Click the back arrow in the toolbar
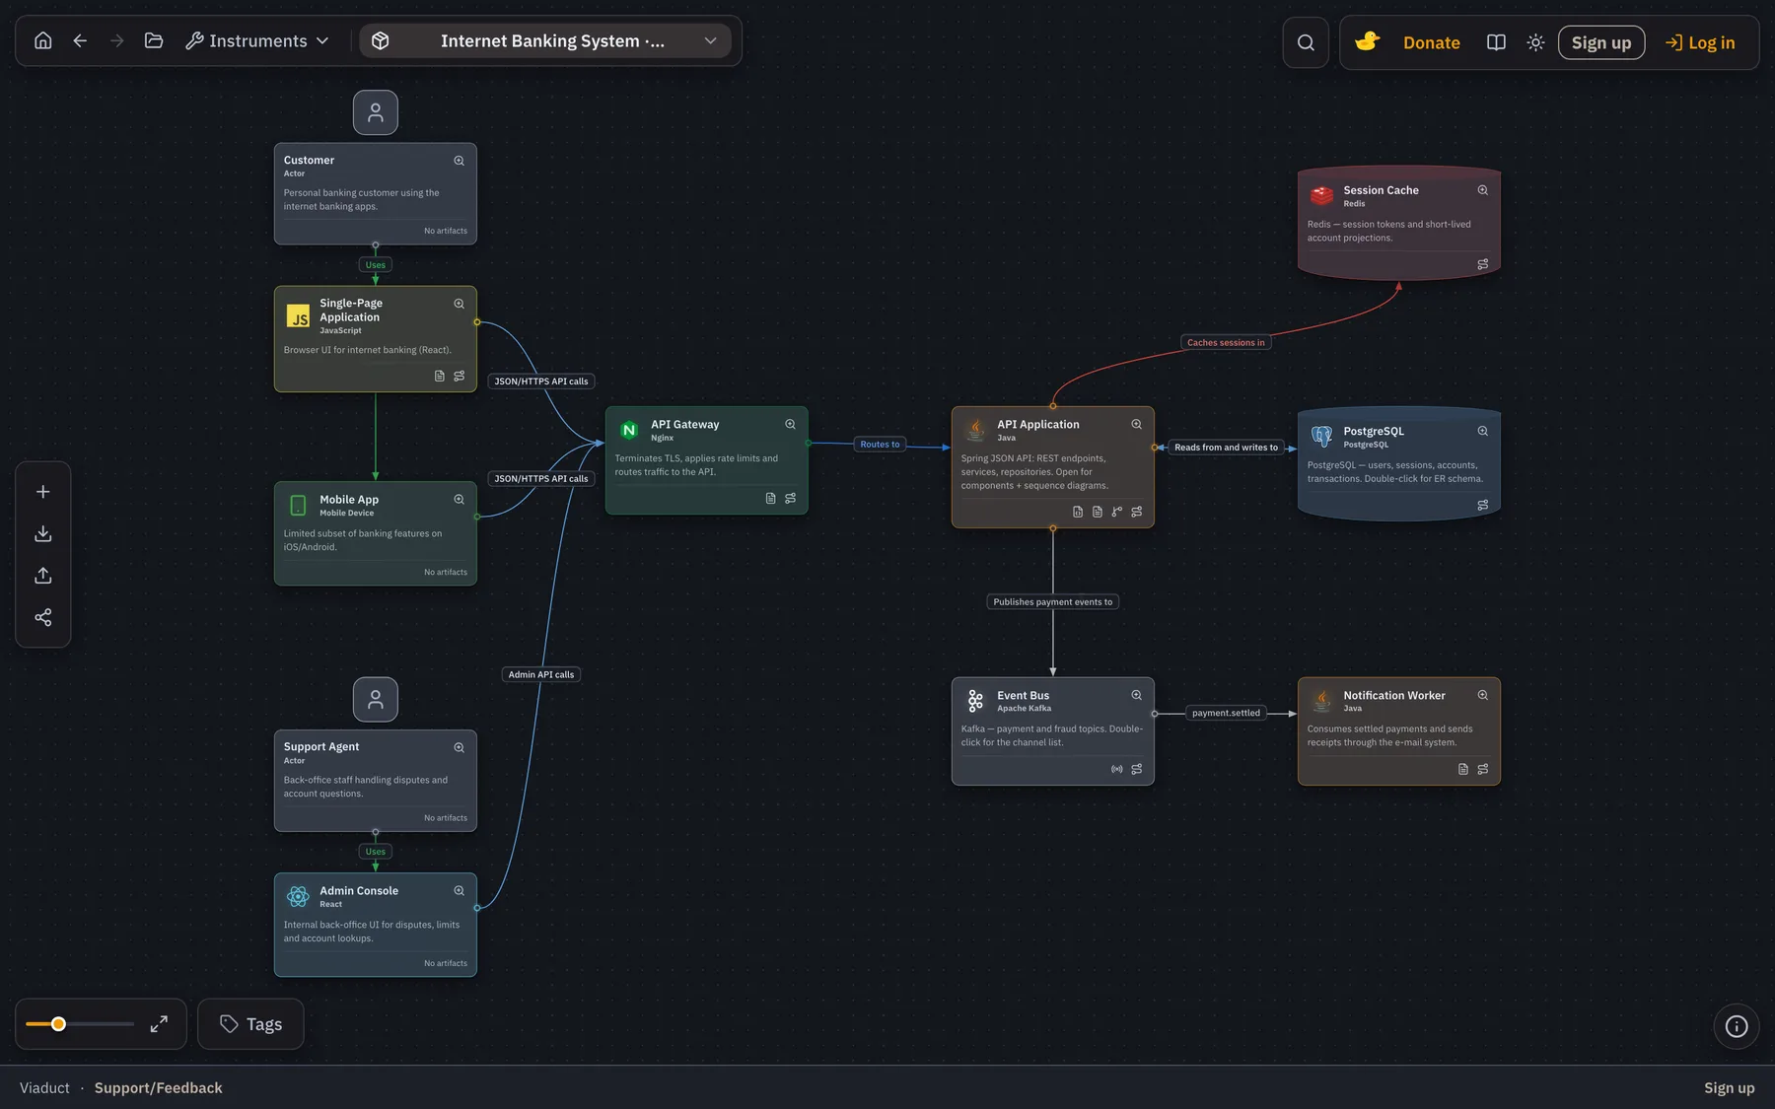The width and height of the screenshot is (1775, 1109). click(80, 41)
